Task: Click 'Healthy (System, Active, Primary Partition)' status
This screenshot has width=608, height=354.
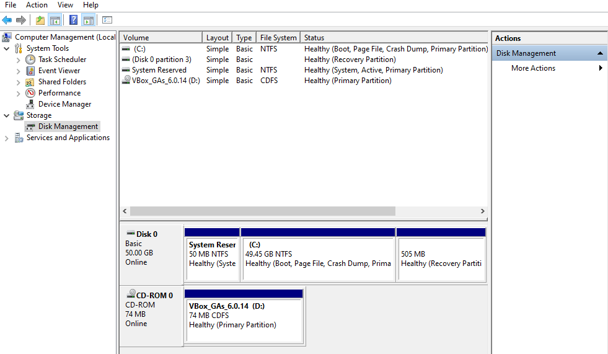Action: point(373,70)
